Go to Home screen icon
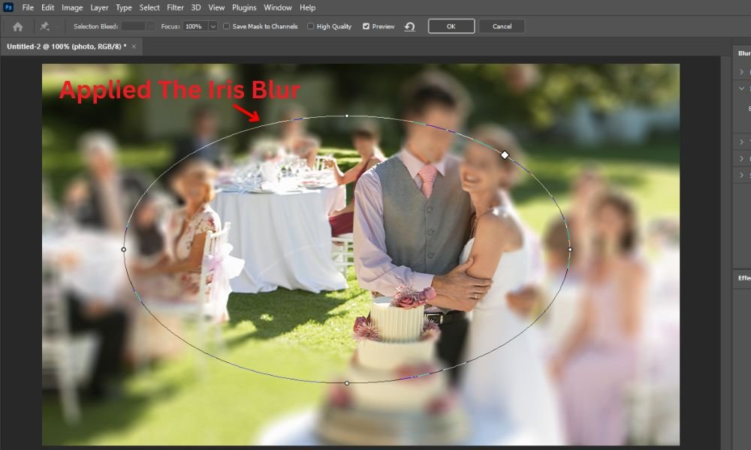751x450 pixels. 18,27
